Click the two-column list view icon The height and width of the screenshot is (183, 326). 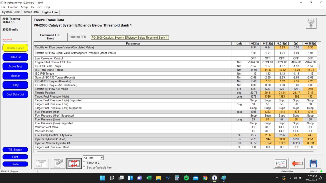[42, 163]
